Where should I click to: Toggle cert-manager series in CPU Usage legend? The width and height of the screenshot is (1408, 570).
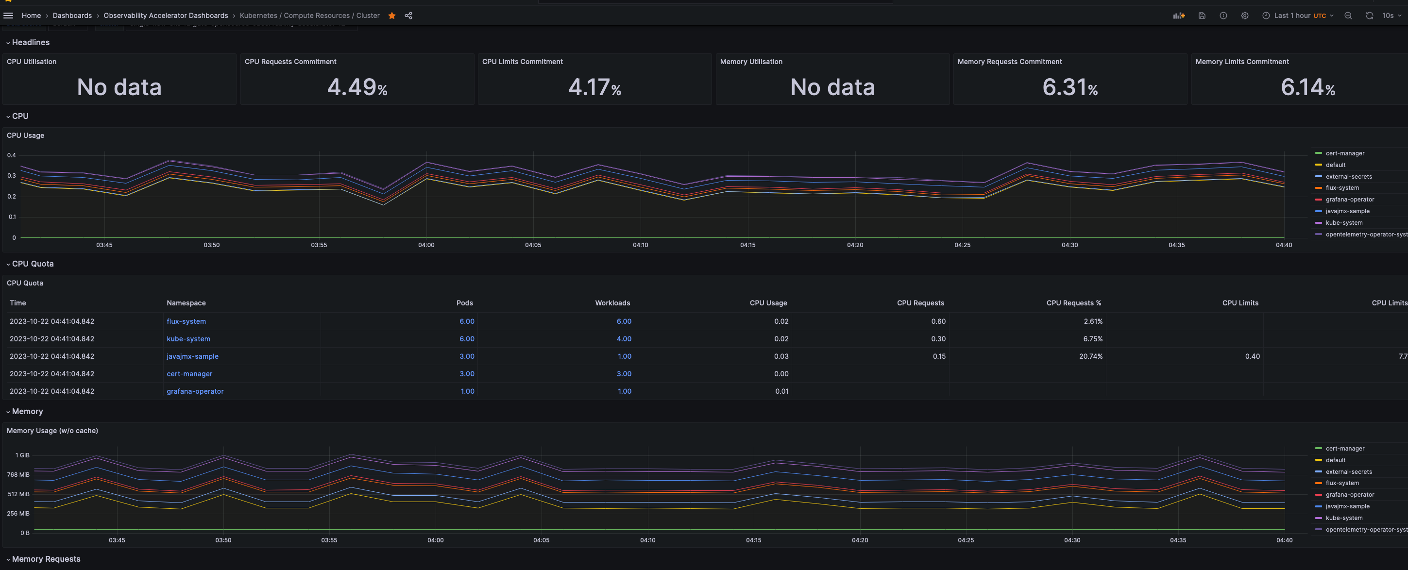(1344, 153)
